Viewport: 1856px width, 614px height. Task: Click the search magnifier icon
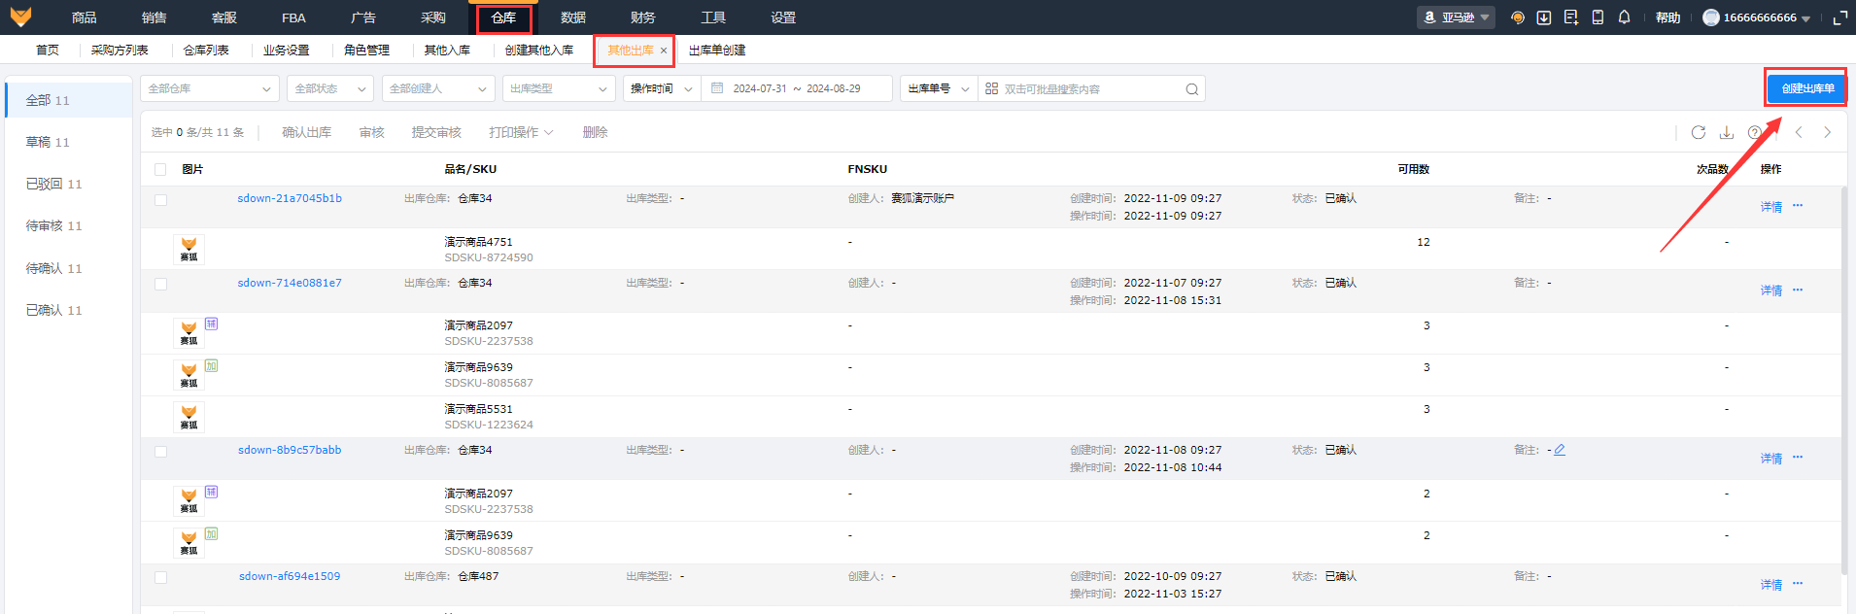[x=1191, y=89]
